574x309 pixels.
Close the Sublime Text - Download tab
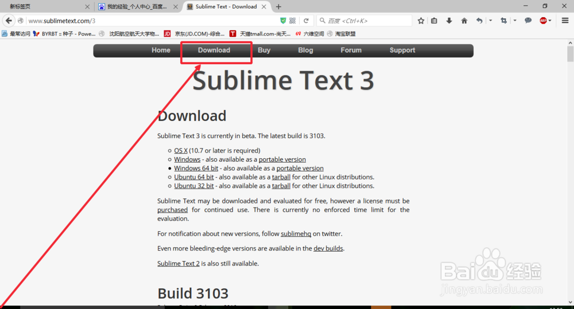pos(264,6)
